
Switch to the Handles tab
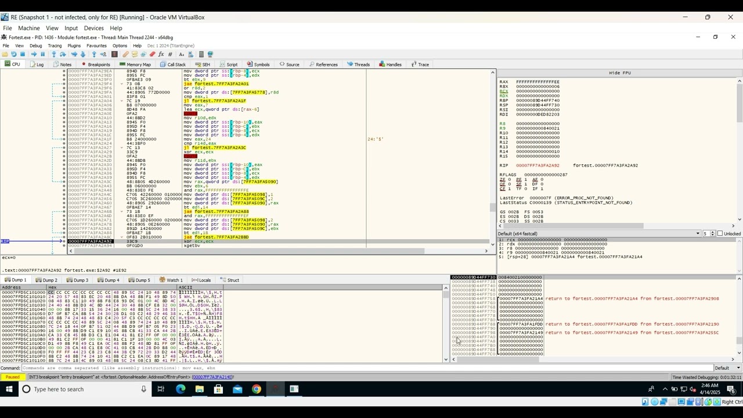coord(390,64)
